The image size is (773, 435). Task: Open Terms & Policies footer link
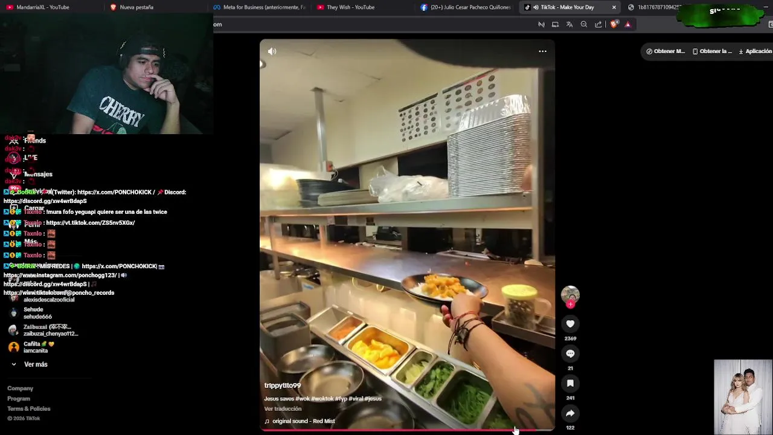pyautogui.click(x=28, y=409)
